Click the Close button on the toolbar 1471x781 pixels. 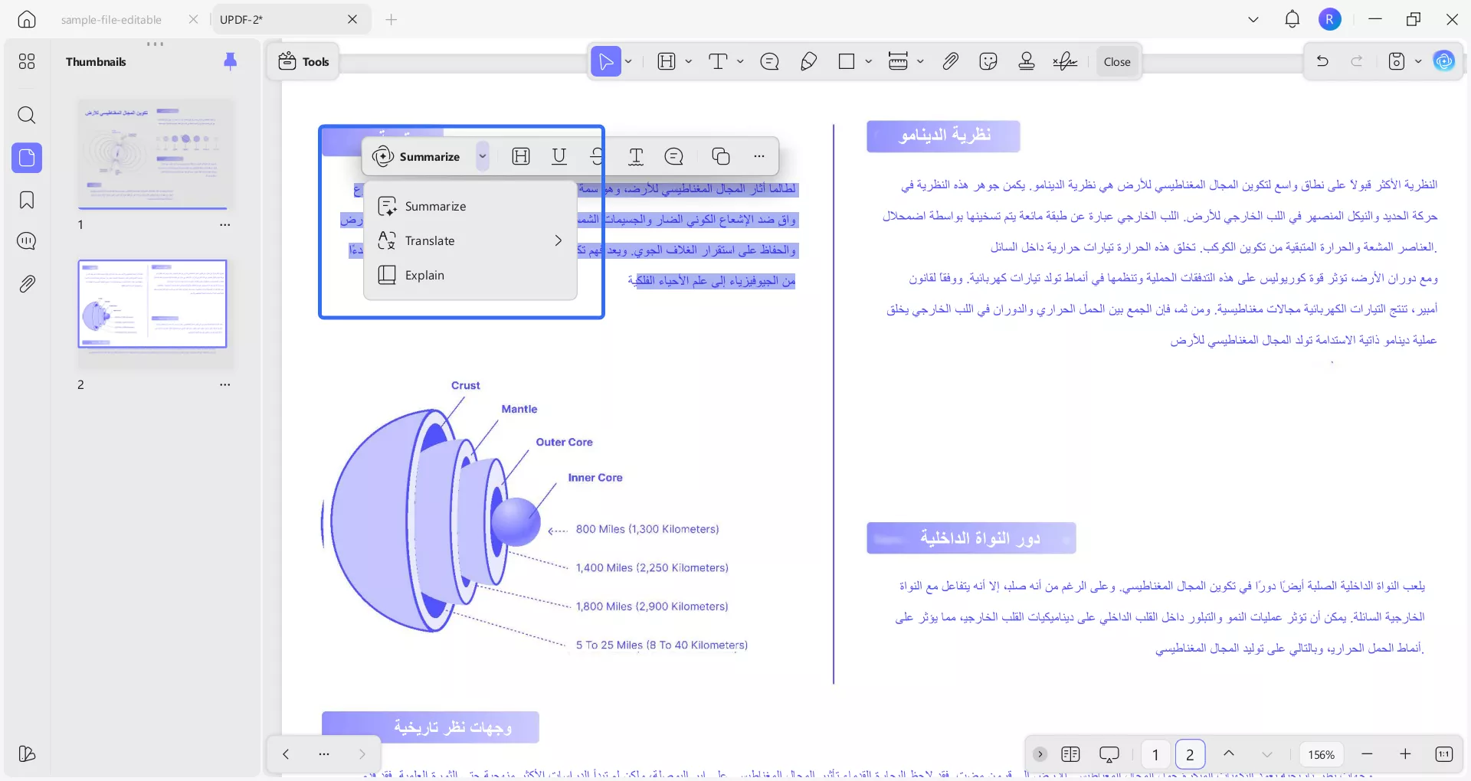[x=1116, y=61]
